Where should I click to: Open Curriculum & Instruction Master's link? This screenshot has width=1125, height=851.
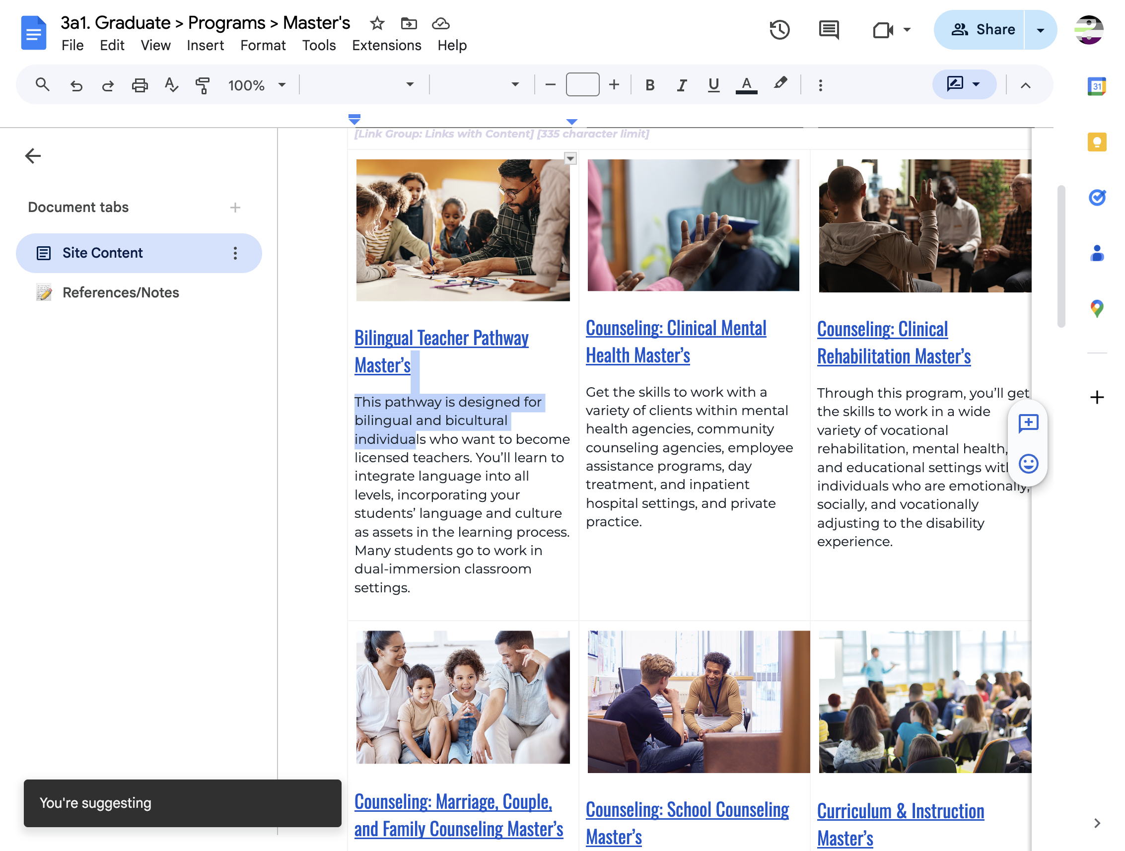[x=900, y=824]
